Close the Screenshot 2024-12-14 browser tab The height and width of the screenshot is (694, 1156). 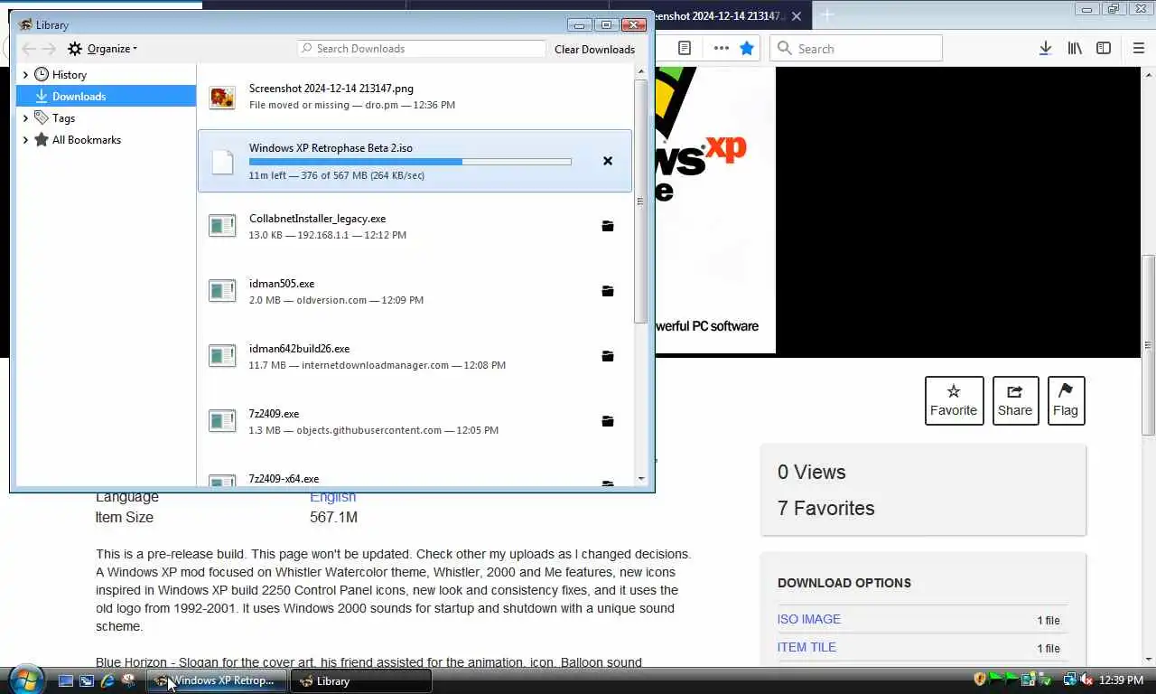pos(797,16)
